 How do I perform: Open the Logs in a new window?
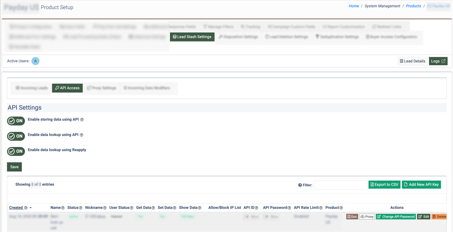[438, 61]
